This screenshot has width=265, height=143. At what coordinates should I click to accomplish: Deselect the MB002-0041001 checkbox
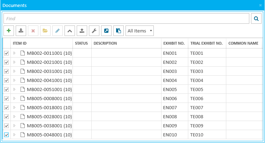[6, 81]
